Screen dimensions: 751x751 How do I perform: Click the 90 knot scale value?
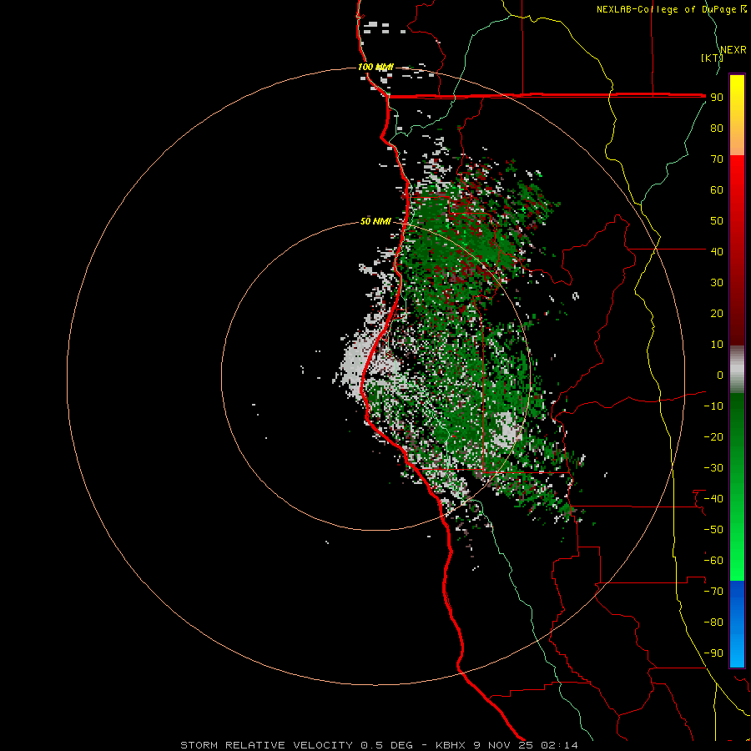717,98
